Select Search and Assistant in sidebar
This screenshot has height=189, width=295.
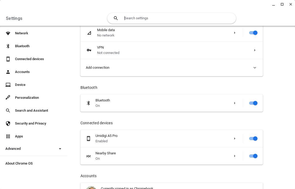pos(8,110)
